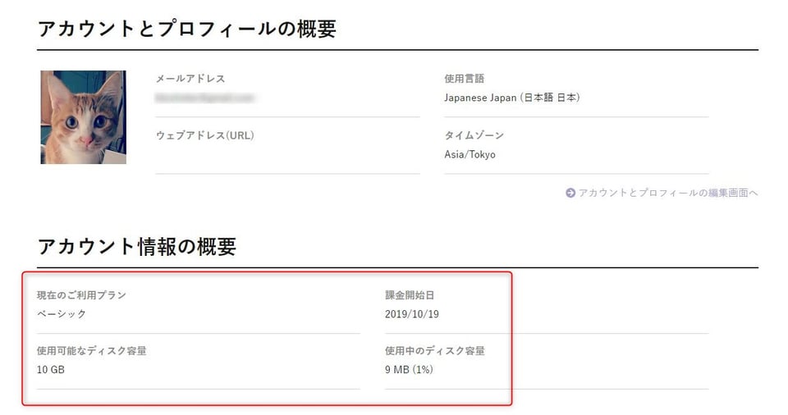Click the arrow icon beside the profile edit link
This screenshot has height=415, width=788.
click(x=570, y=193)
